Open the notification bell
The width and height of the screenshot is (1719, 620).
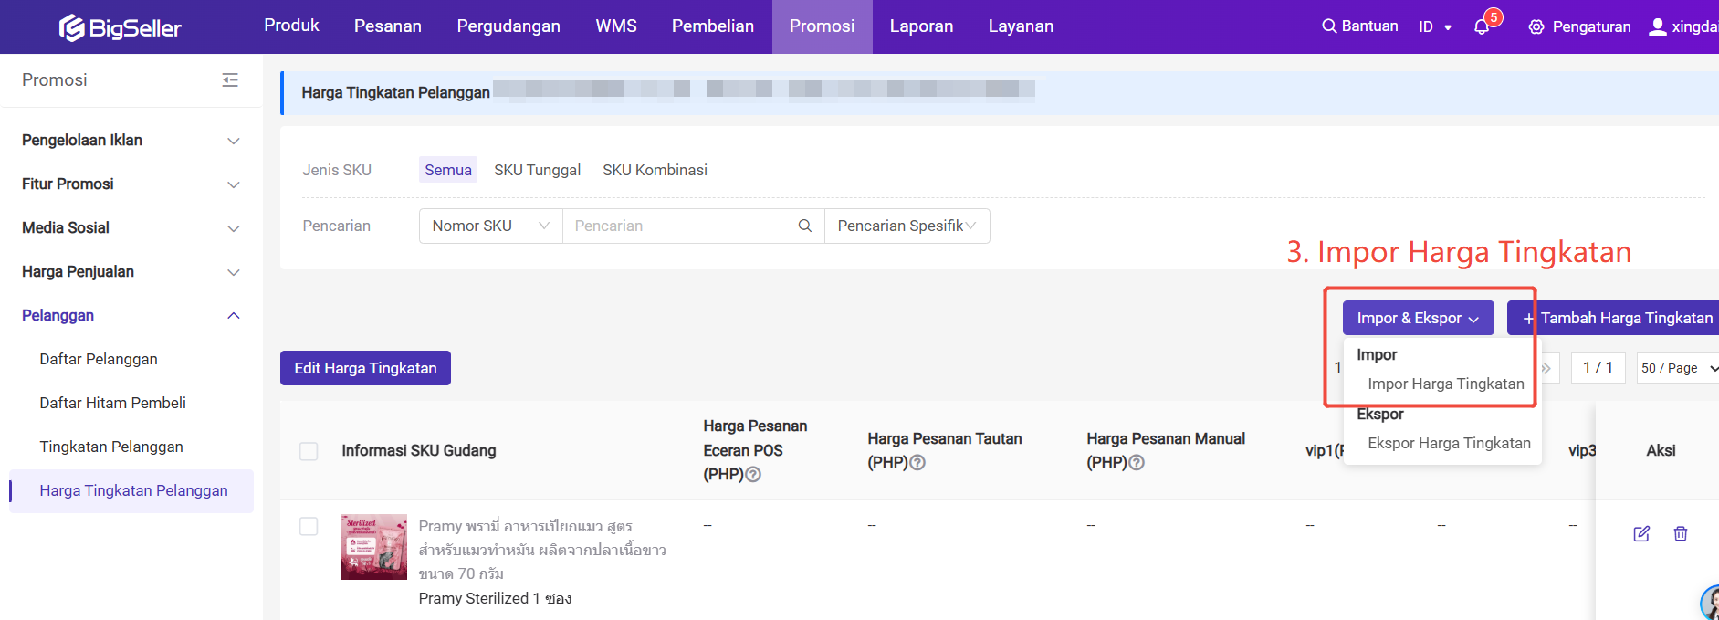click(x=1482, y=27)
